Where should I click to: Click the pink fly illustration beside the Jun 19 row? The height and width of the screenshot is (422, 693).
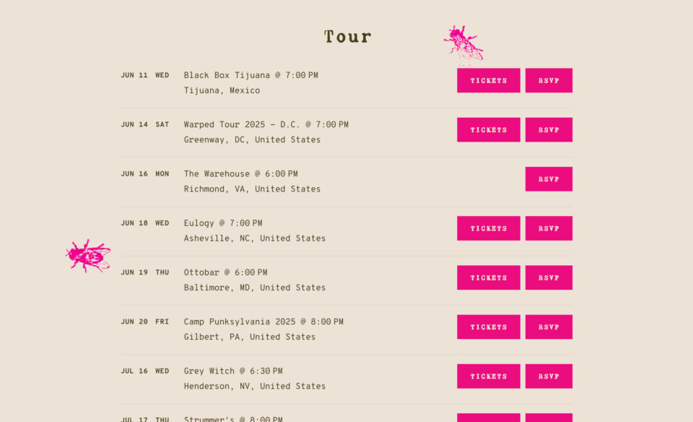coord(88,256)
